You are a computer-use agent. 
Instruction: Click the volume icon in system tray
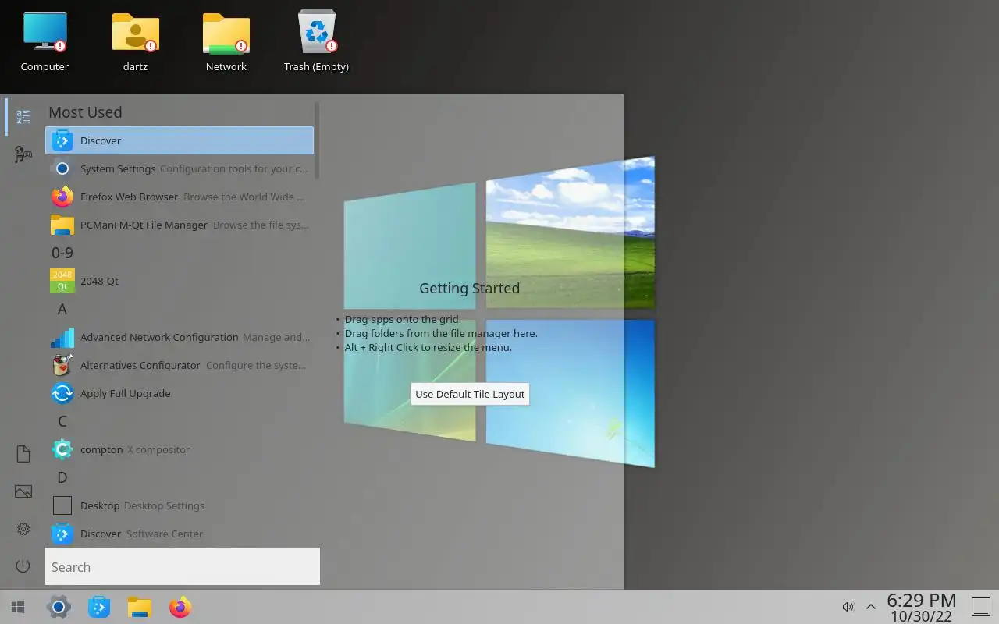pyautogui.click(x=848, y=607)
